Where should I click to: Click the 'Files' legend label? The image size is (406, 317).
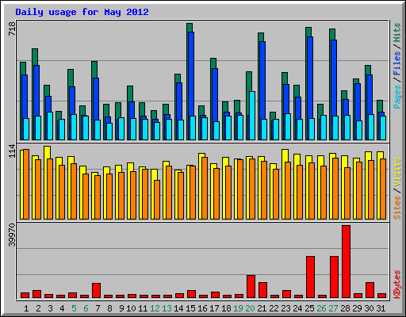click(x=396, y=63)
